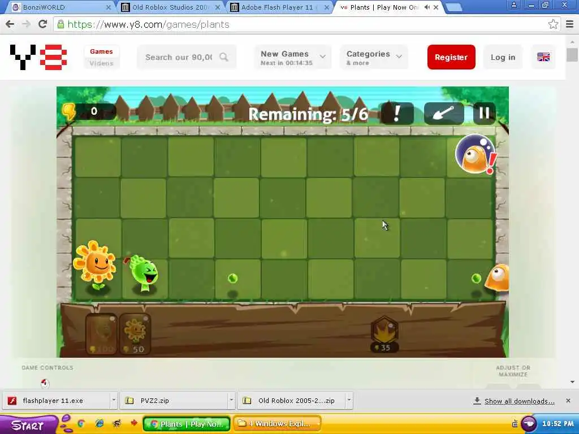Select the peashooter seed card costing 100
Image resolution: width=579 pixels, height=434 pixels.
[101, 335]
